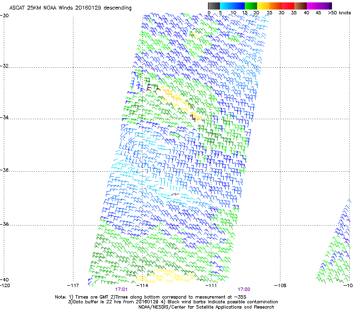Viewport: 353px width, 310px height.
Task: Click the red 30-35 knots legend swatch
Action: (x=288, y=6)
